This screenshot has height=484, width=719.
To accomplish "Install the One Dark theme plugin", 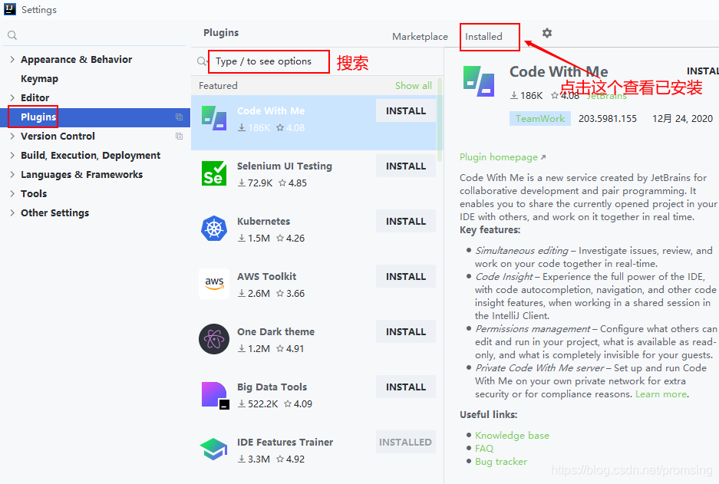I will 406,332.
